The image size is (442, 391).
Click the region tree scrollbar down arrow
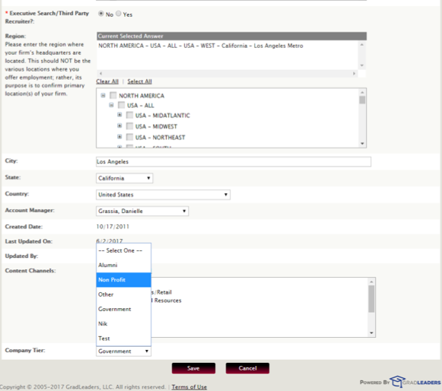(362, 144)
